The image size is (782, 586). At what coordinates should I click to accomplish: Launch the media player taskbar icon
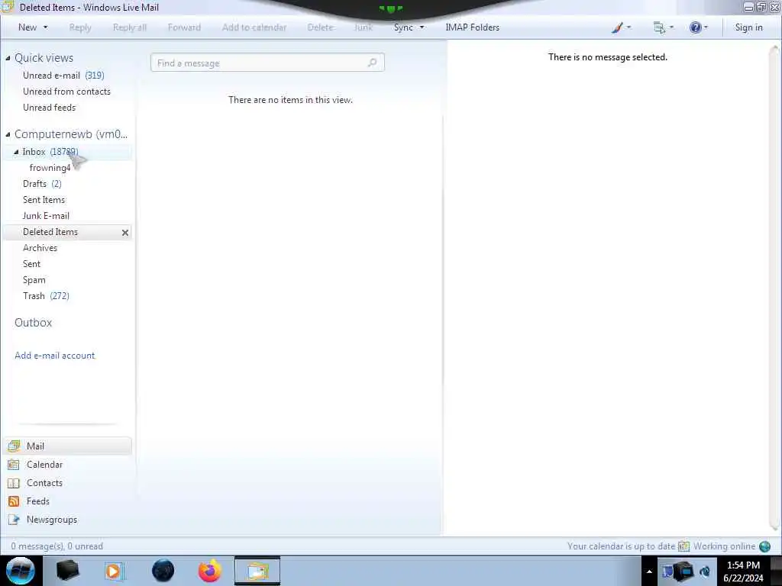click(113, 571)
